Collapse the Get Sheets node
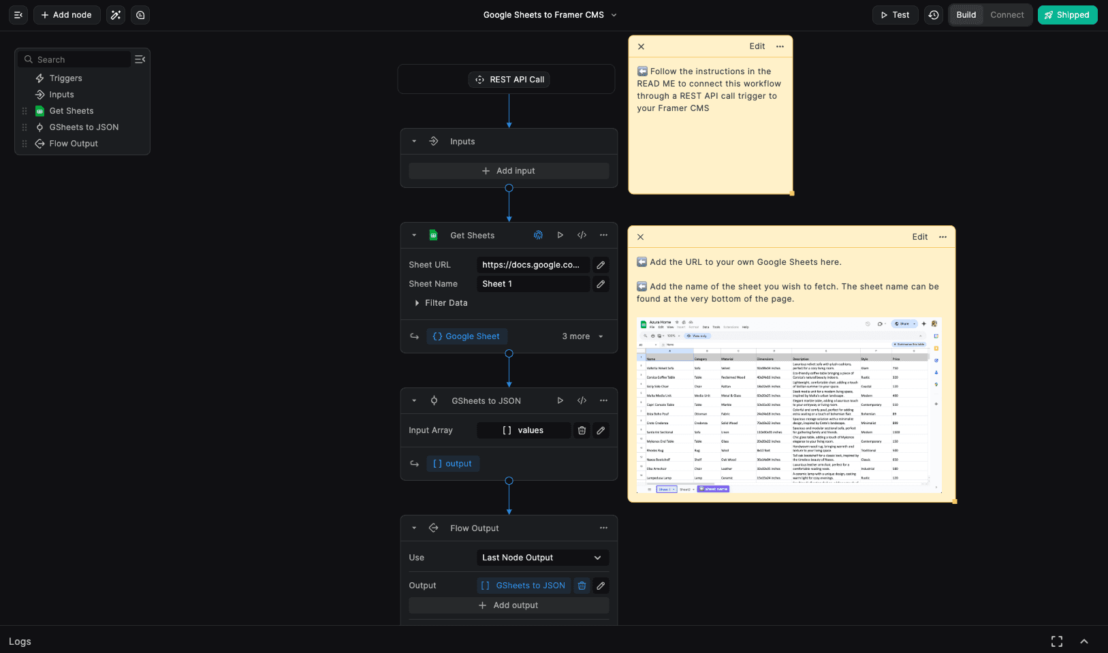Screen dimensions: 1108x653 tap(414, 236)
